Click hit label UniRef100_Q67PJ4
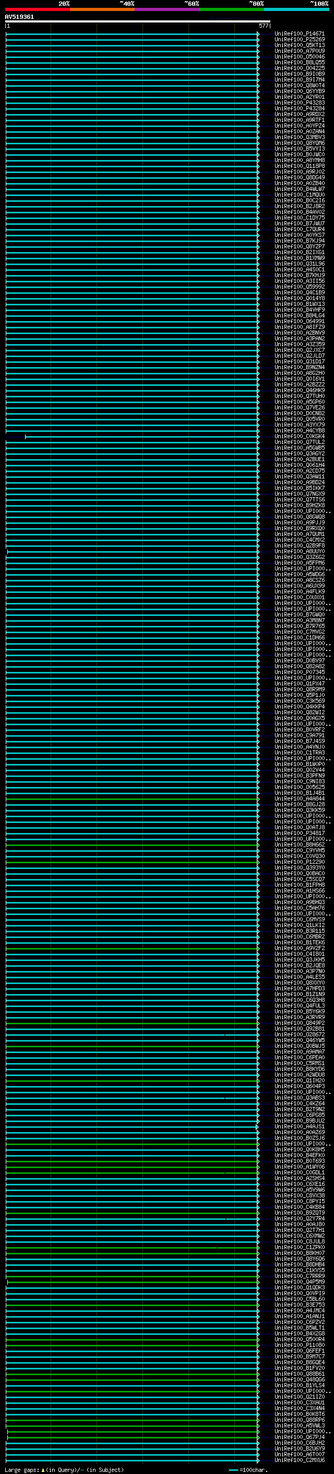Viewport: 334px width, 1474px height. click(299, 1437)
